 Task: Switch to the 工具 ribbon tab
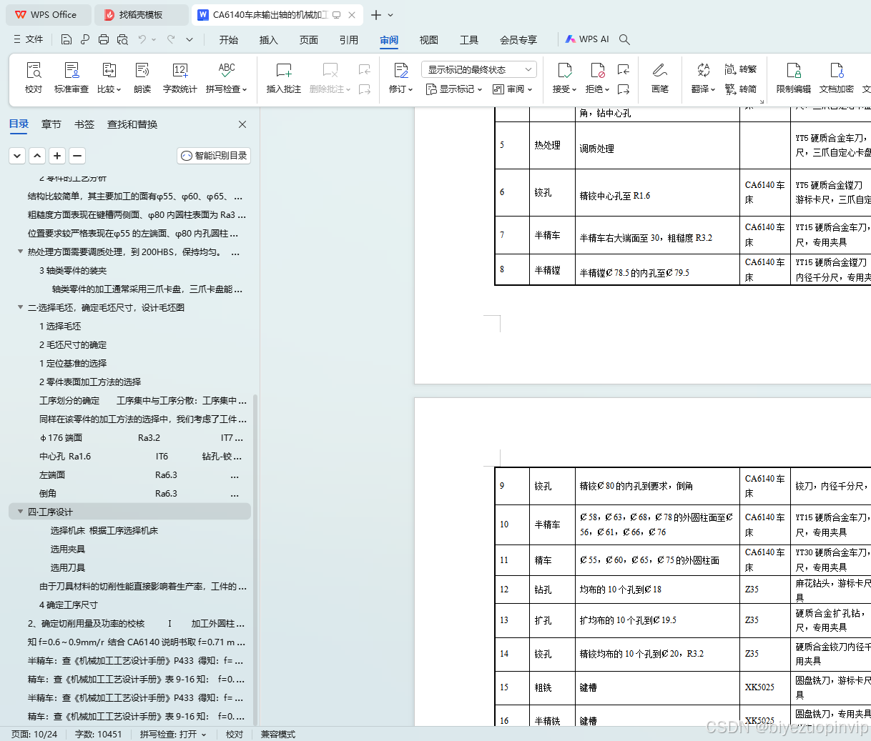coord(469,40)
